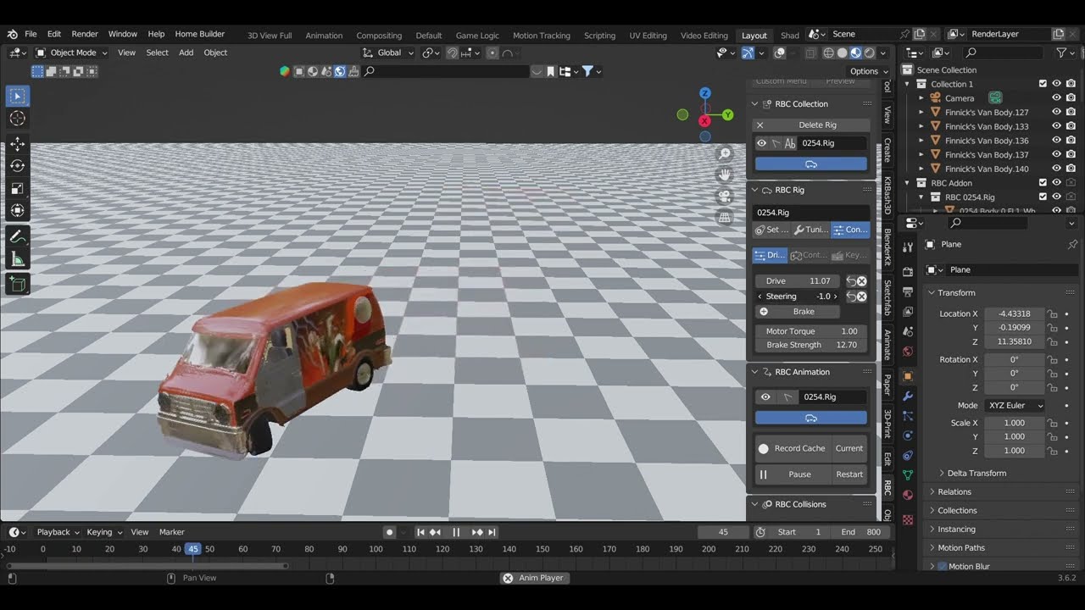Image resolution: width=1085 pixels, height=610 pixels.
Task: Open the World properties tab icon
Action: click(x=908, y=351)
